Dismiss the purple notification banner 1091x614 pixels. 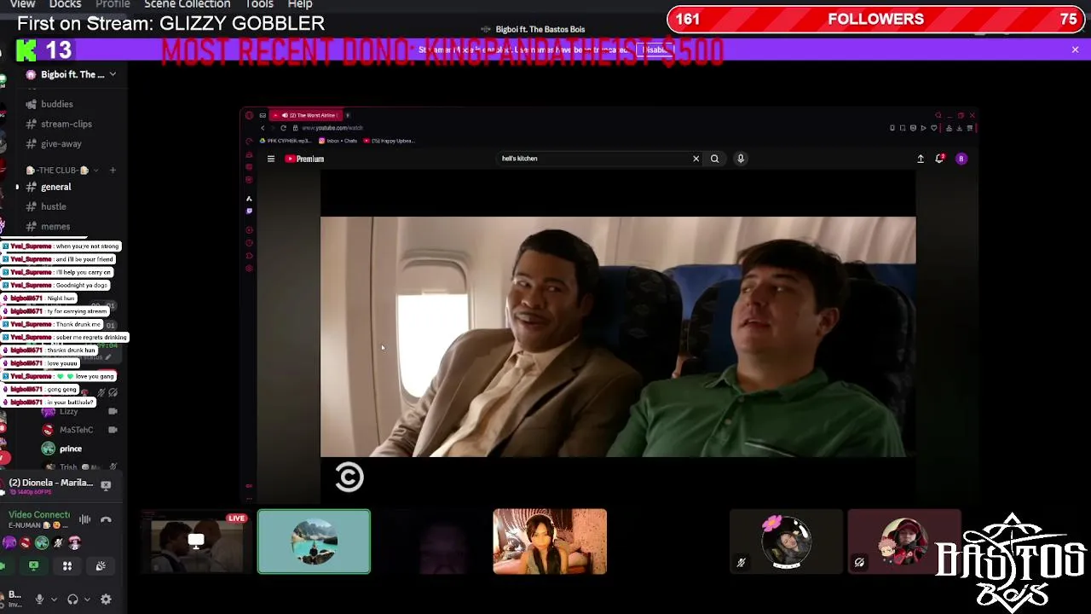(x=1075, y=49)
